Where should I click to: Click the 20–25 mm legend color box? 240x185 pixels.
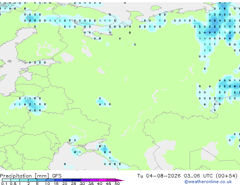pyautogui.click(x=67, y=180)
